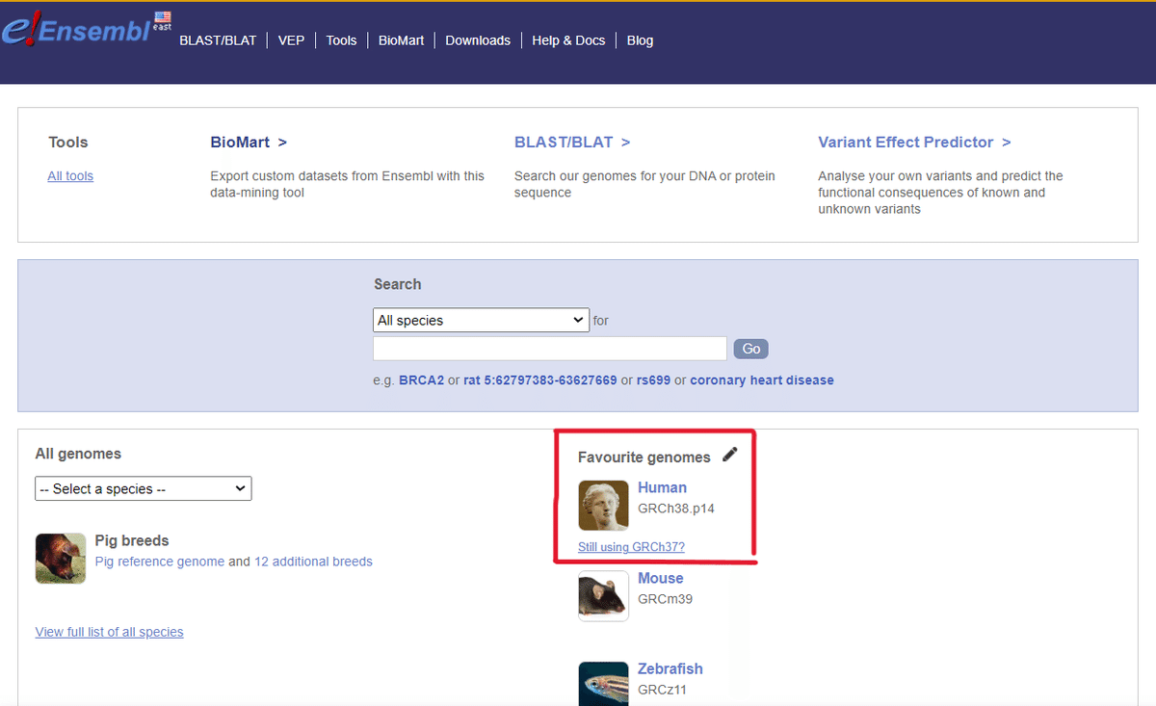Open the BioMart heading link in Tools panel

point(249,142)
